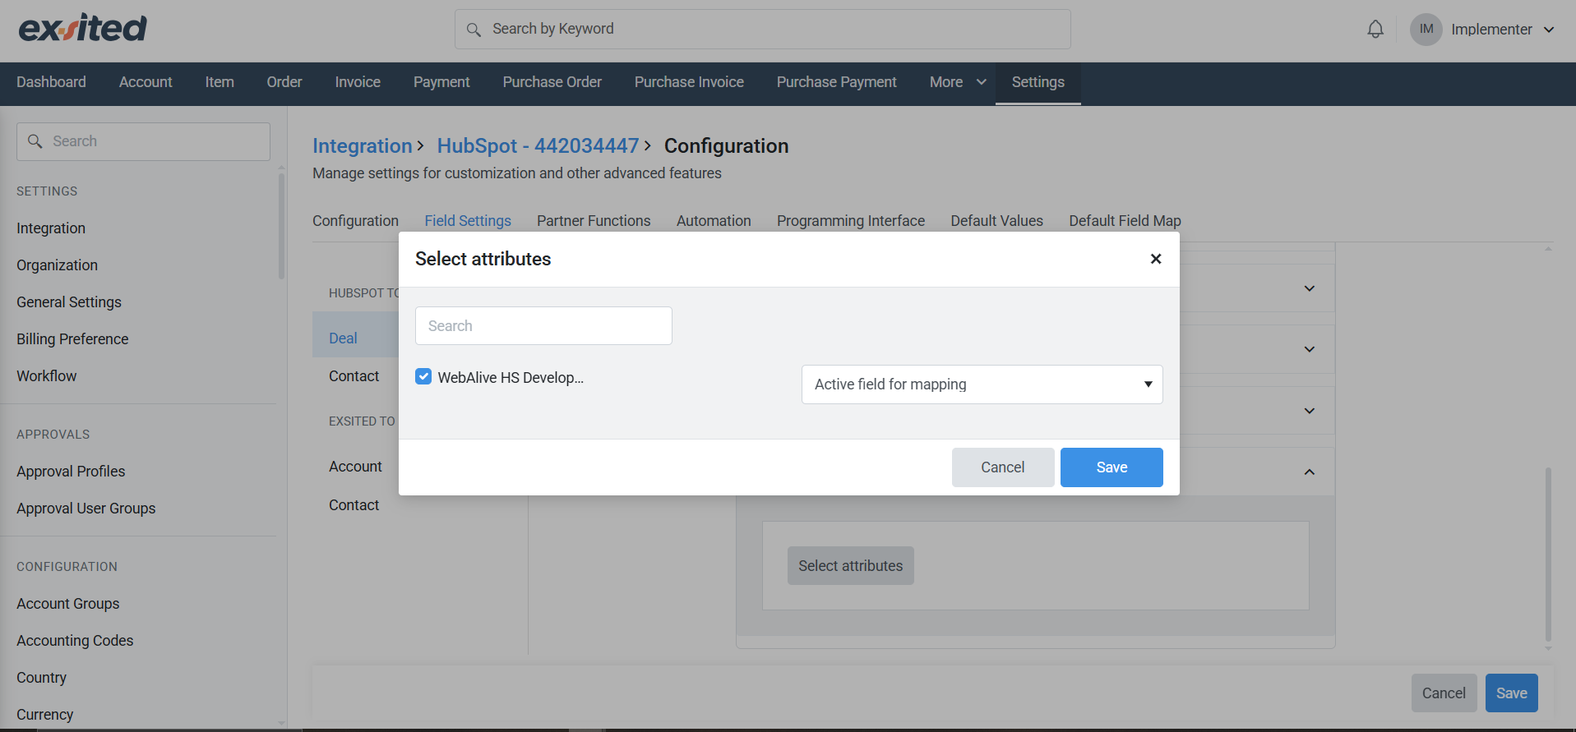The height and width of the screenshot is (732, 1576).
Task: Expand the first collapsed section chevron
Action: (x=1310, y=288)
